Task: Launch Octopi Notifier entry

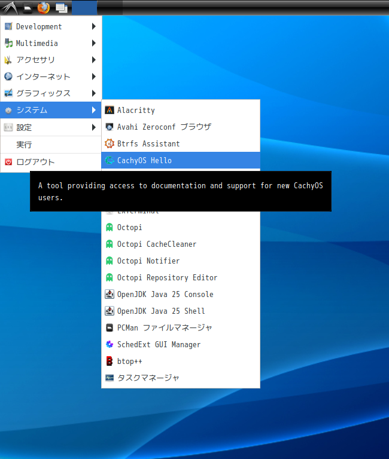Action: pos(181,261)
